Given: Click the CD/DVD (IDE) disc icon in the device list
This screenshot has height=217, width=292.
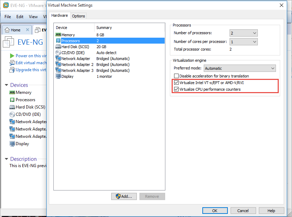Looking at the screenshot, I should pos(58,53).
